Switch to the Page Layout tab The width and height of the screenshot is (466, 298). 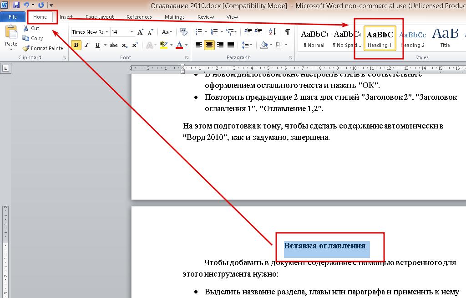pyautogui.click(x=100, y=17)
